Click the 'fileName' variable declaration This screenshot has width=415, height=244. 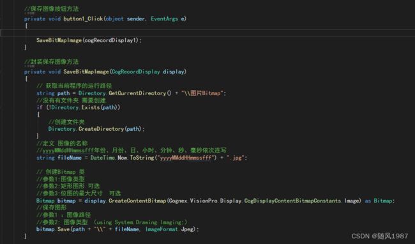70,158
